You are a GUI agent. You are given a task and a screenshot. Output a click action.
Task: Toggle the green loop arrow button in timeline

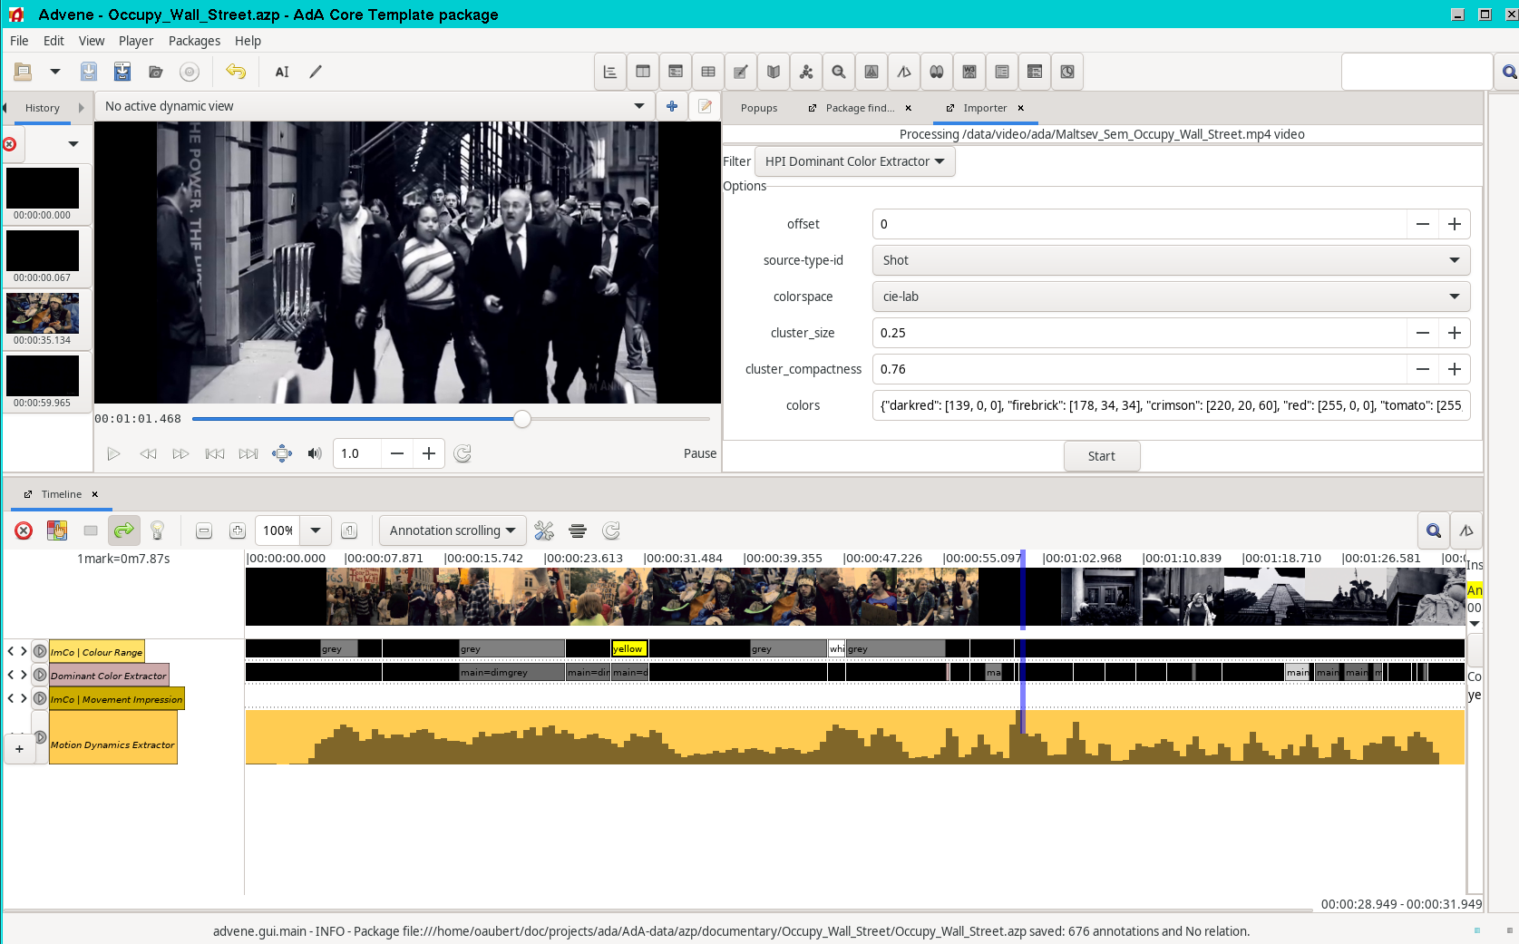coord(124,530)
